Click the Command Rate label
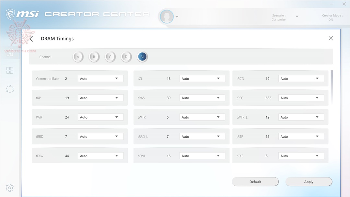The image size is (350, 197). tap(47, 79)
